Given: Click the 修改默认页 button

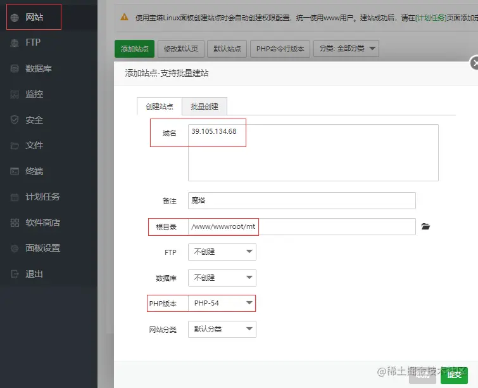Looking at the screenshot, I should click(x=181, y=49).
